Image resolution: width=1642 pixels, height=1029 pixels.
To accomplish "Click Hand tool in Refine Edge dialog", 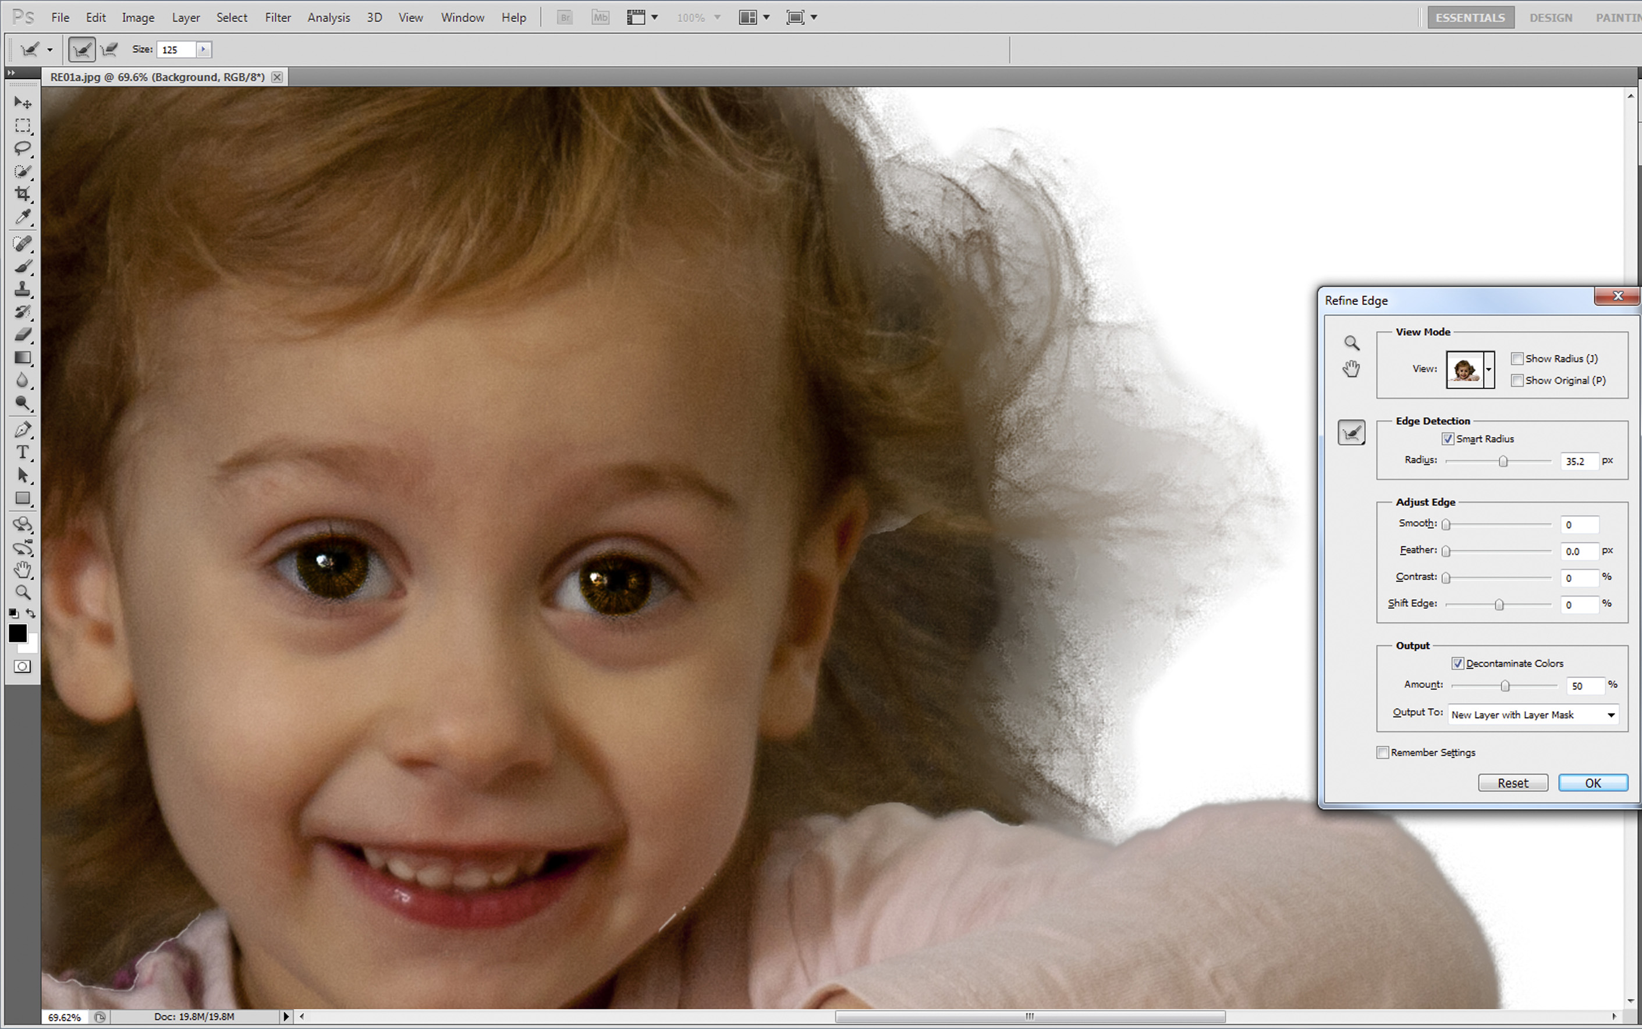I will click(1352, 369).
